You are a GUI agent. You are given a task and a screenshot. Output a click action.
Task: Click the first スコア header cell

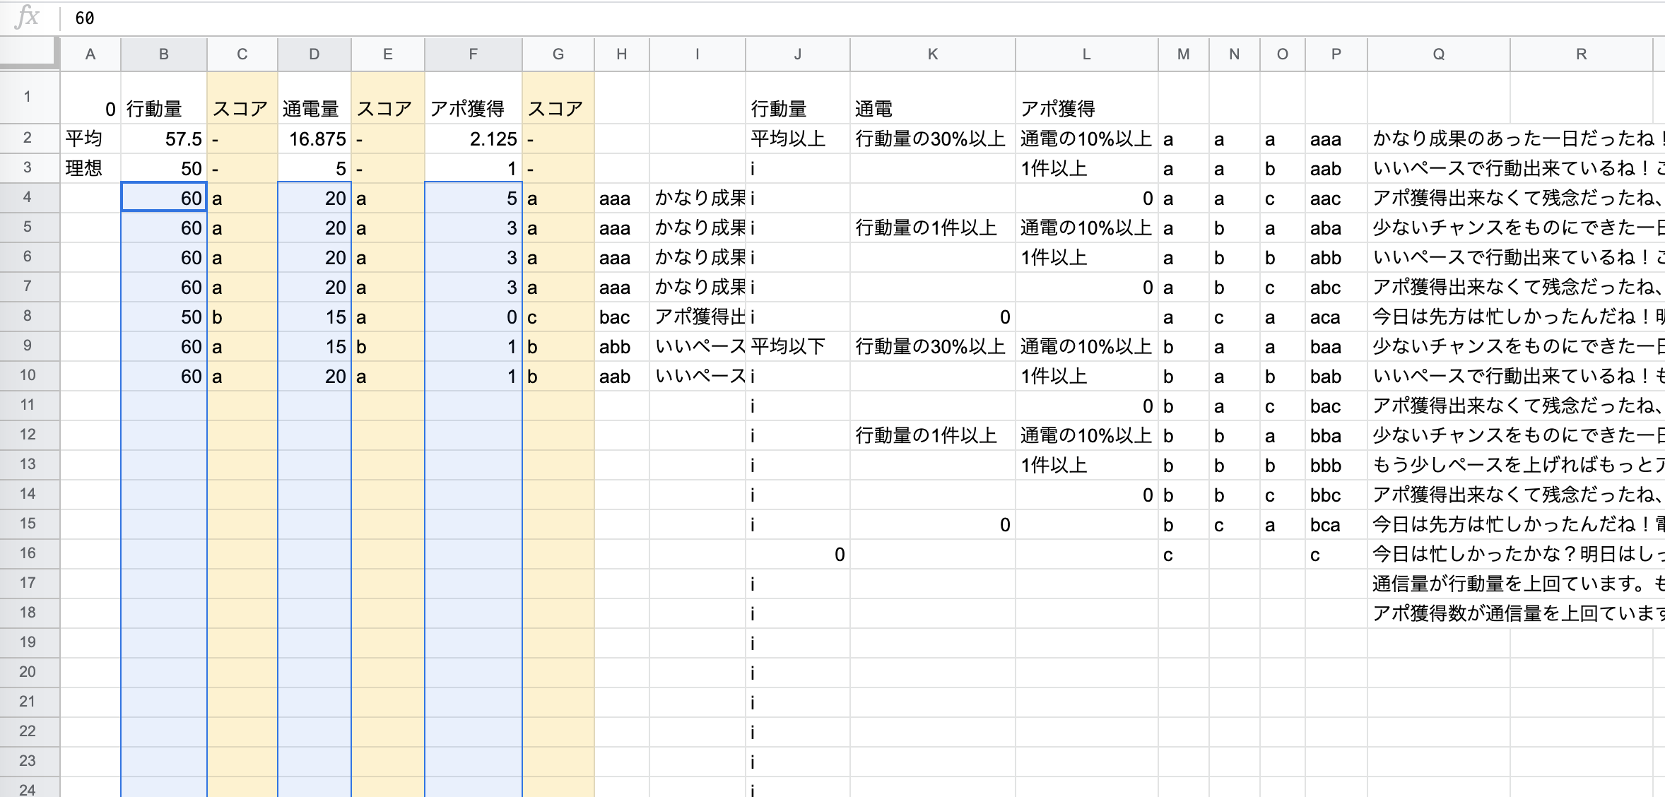242,108
